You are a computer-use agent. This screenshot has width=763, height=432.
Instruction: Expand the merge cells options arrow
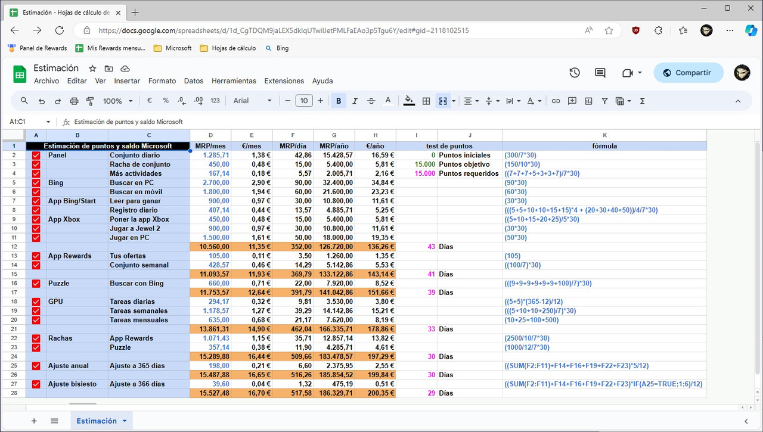click(x=454, y=101)
